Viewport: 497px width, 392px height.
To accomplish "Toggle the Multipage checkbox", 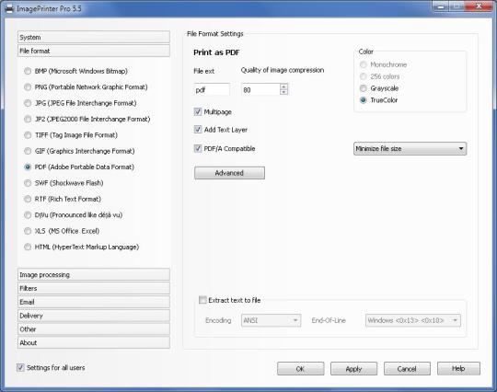I will (198, 111).
